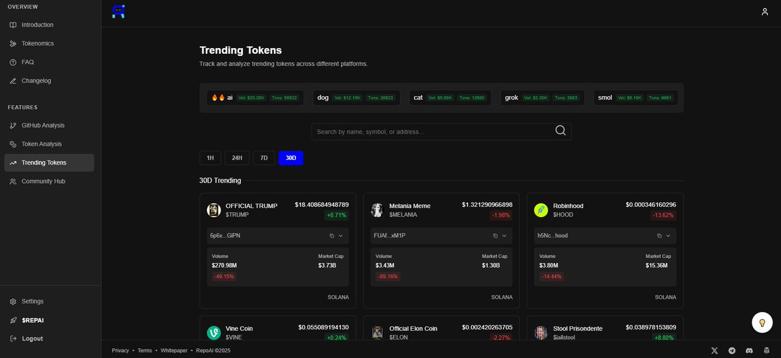781x358 pixels.
Task: Click the $HOOD ticker symbol
Action: 563,214
